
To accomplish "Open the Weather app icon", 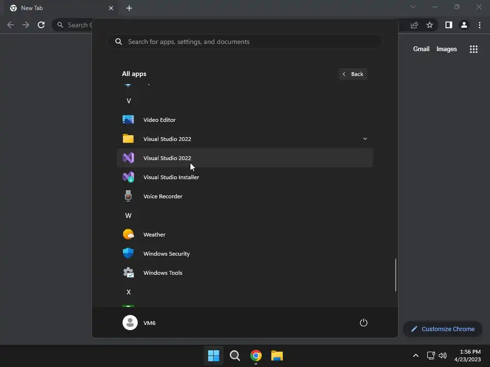I will [128, 234].
